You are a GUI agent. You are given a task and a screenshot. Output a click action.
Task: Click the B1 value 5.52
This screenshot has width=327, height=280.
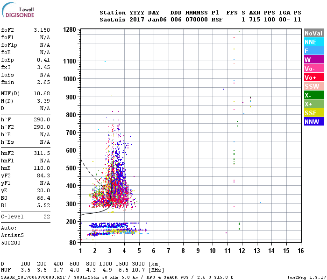point(43,205)
